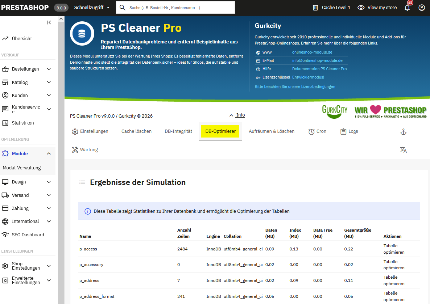Screen dimensions: 430x304
Task: Click the Wir love PrestaShop banner
Action: 390,111
